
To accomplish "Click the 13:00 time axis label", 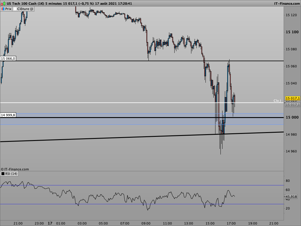I will tap(188, 223).
